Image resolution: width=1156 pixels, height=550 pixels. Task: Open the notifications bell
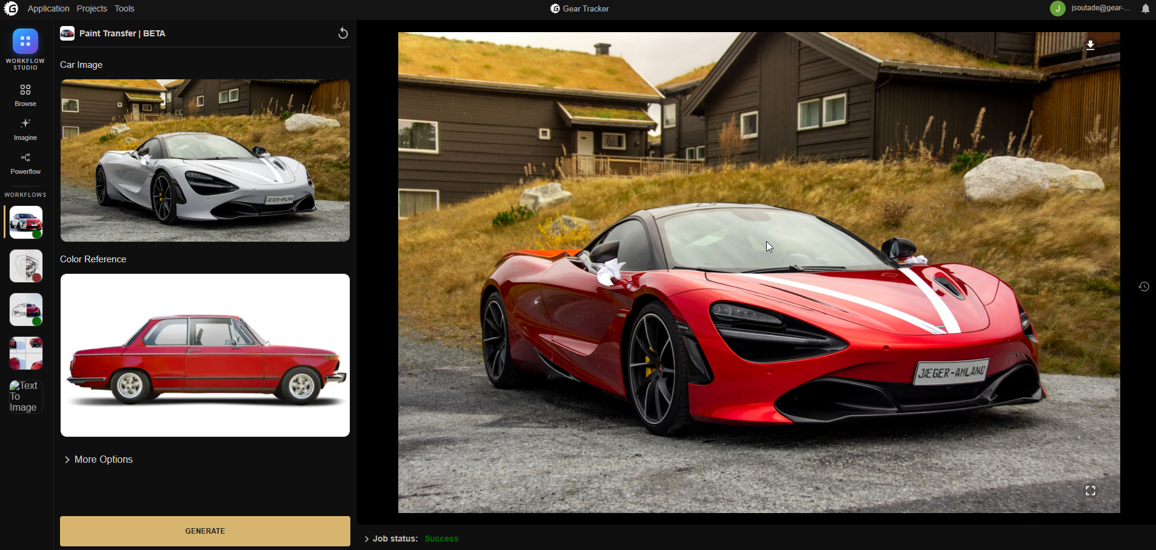click(1146, 8)
